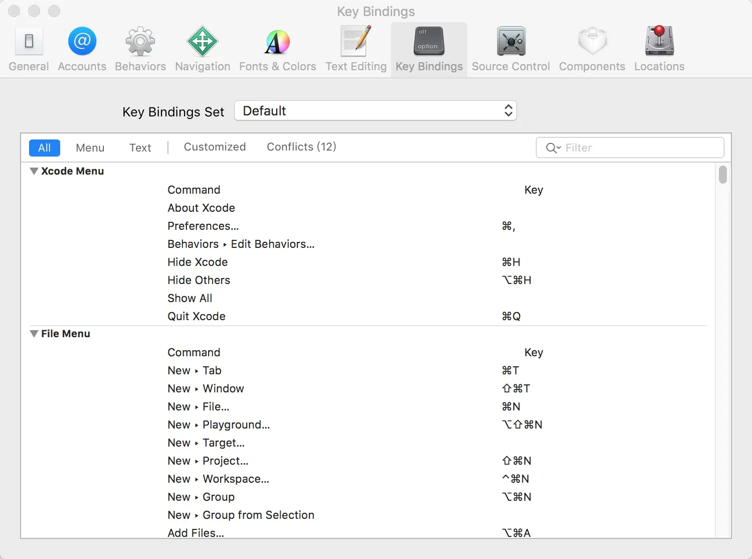The image size is (752, 559).
Task: Click the magnifier icon in Filter field
Action: (x=553, y=148)
